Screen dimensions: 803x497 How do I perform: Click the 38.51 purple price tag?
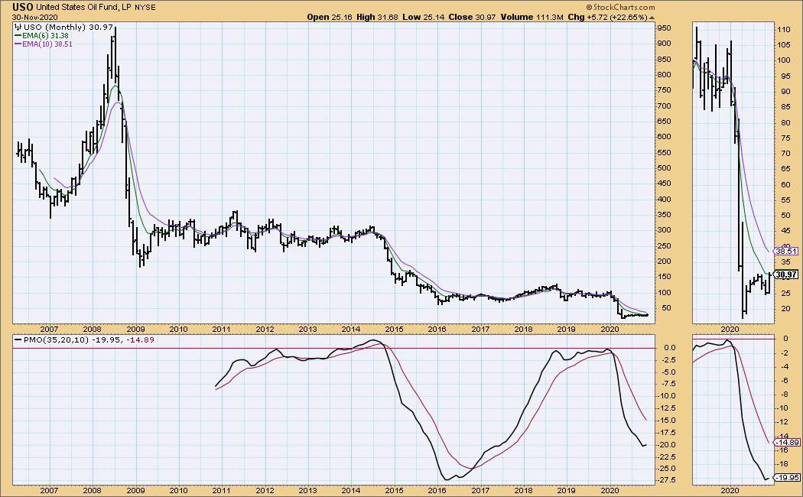click(x=785, y=252)
